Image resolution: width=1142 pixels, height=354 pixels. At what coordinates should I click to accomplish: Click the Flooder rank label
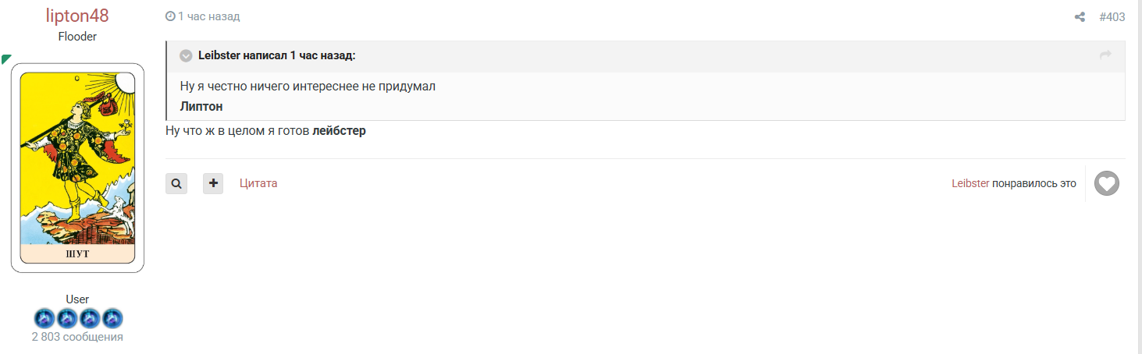[77, 37]
